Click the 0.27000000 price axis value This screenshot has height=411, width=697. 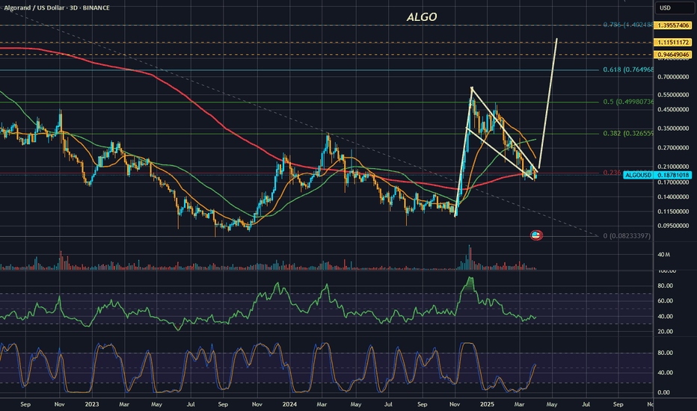pyautogui.click(x=673, y=148)
